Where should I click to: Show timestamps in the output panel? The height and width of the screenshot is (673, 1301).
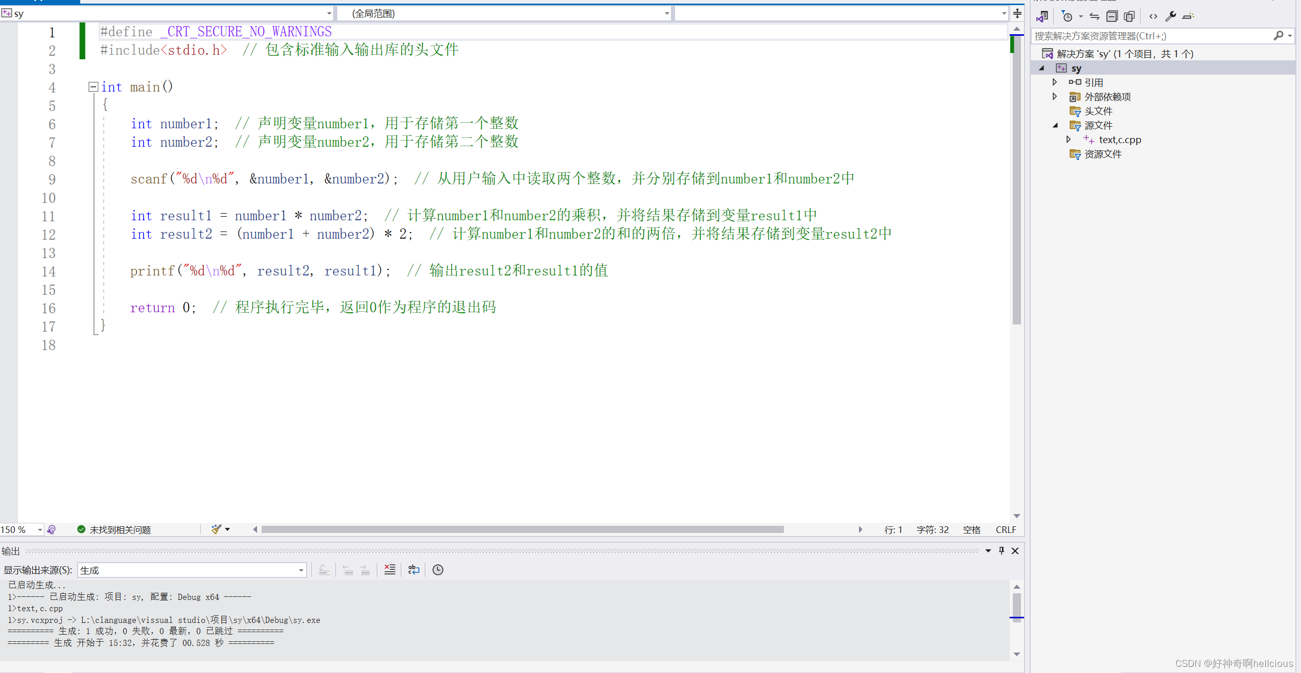(437, 570)
